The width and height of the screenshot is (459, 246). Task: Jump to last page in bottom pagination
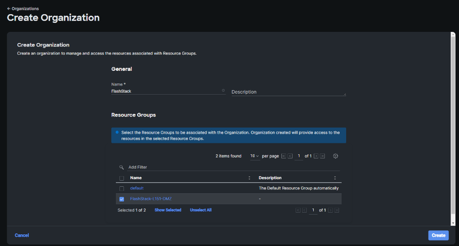click(x=337, y=210)
